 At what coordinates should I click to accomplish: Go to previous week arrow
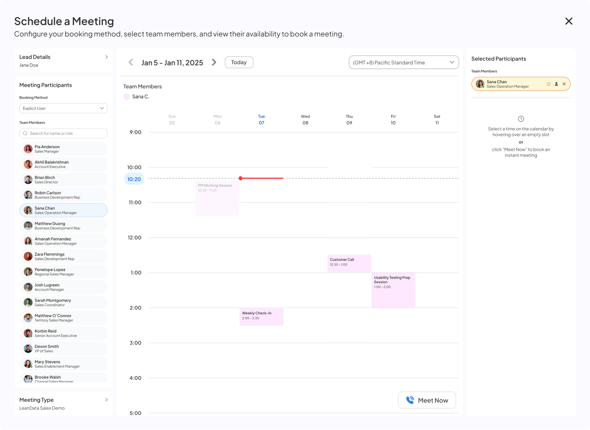131,63
